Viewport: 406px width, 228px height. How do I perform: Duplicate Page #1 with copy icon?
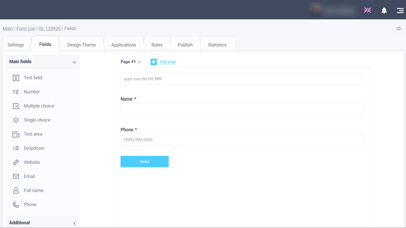point(139,62)
